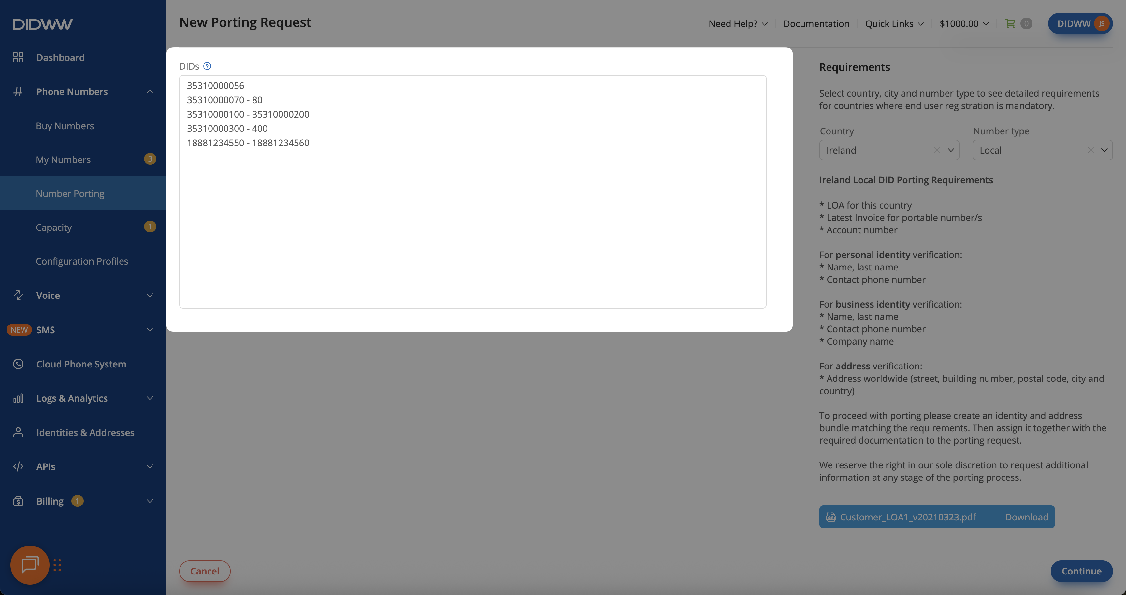Click the shopping cart icon
Image resolution: width=1126 pixels, height=595 pixels.
pyautogui.click(x=1010, y=23)
